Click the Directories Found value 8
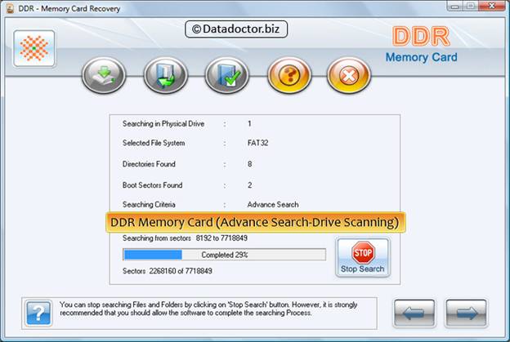The width and height of the screenshot is (510, 342). point(249,164)
